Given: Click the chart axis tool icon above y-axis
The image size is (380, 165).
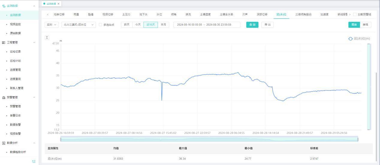Looking at the screenshot, I should click(x=47, y=37).
